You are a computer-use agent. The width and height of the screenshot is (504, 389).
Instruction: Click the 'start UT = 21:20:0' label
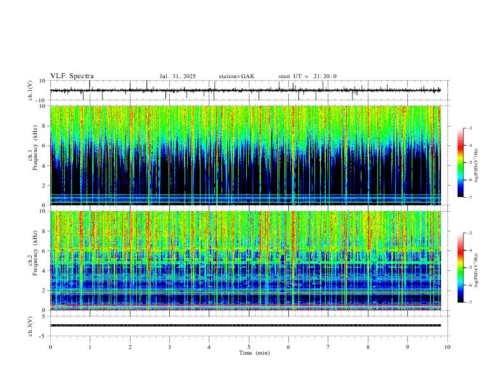point(307,76)
